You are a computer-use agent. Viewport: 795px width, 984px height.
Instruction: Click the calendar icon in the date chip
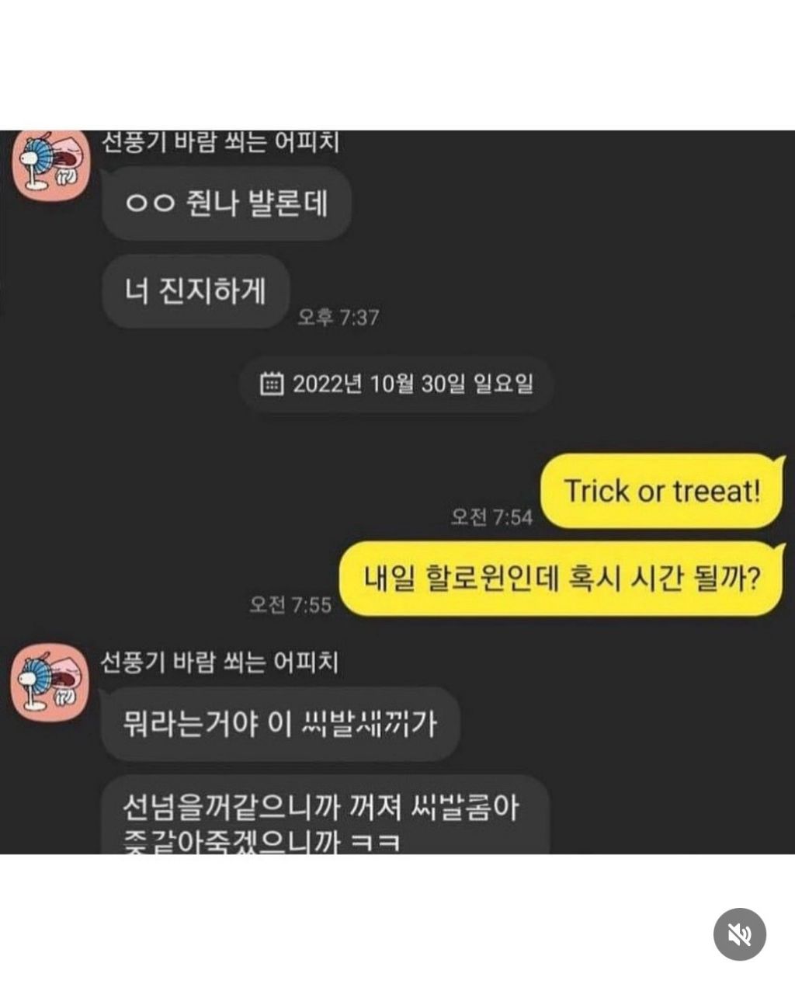point(271,384)
